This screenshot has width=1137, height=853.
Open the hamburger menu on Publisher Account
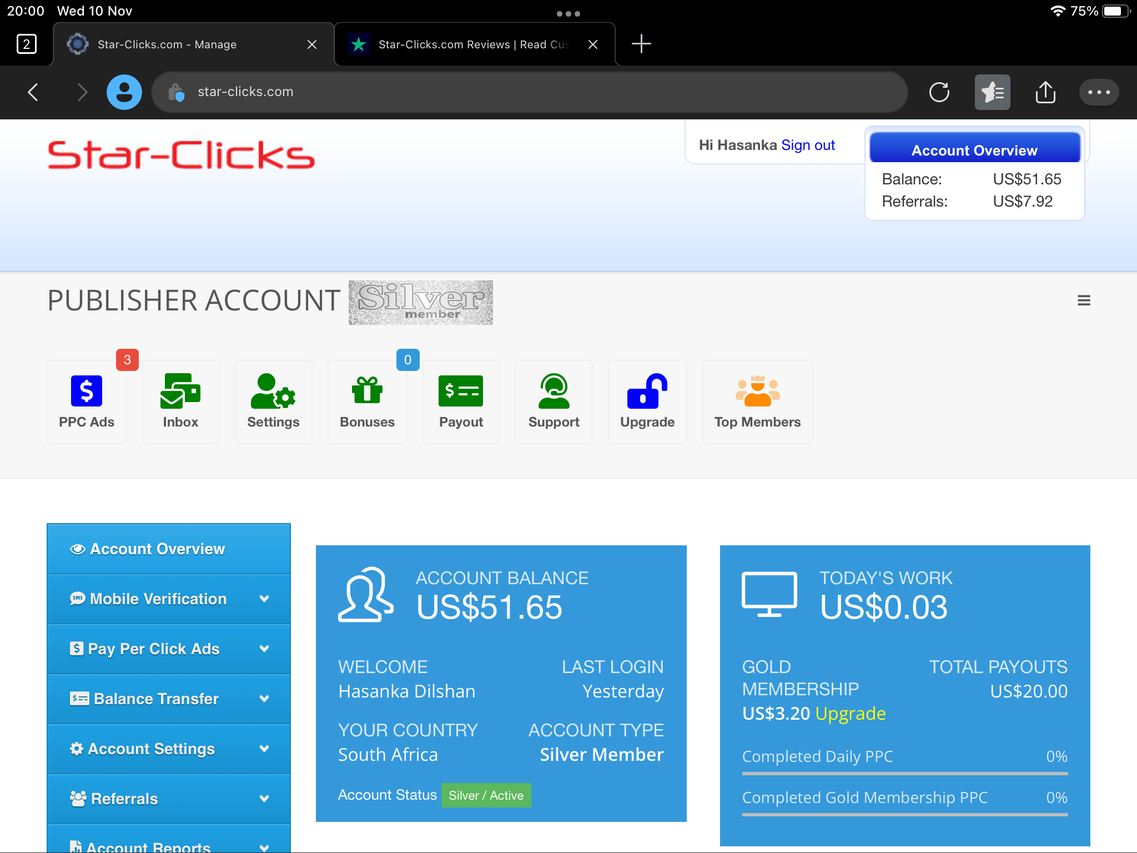coord(1084,300)
